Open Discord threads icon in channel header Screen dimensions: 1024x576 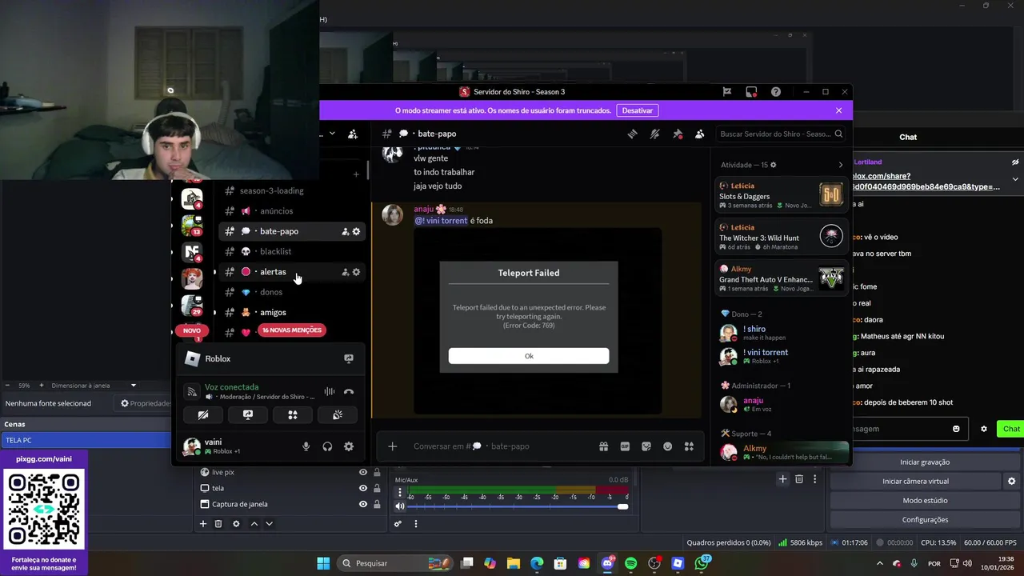click(632, 134)
